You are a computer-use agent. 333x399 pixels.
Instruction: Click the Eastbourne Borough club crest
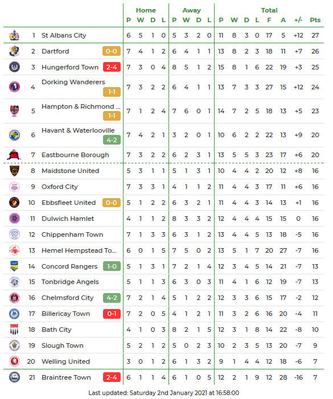tap(14, 155)
